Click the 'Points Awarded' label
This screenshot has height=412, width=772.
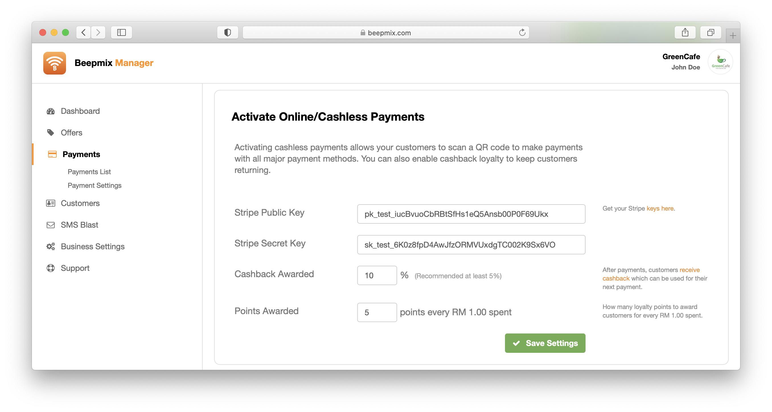(266, 311)
